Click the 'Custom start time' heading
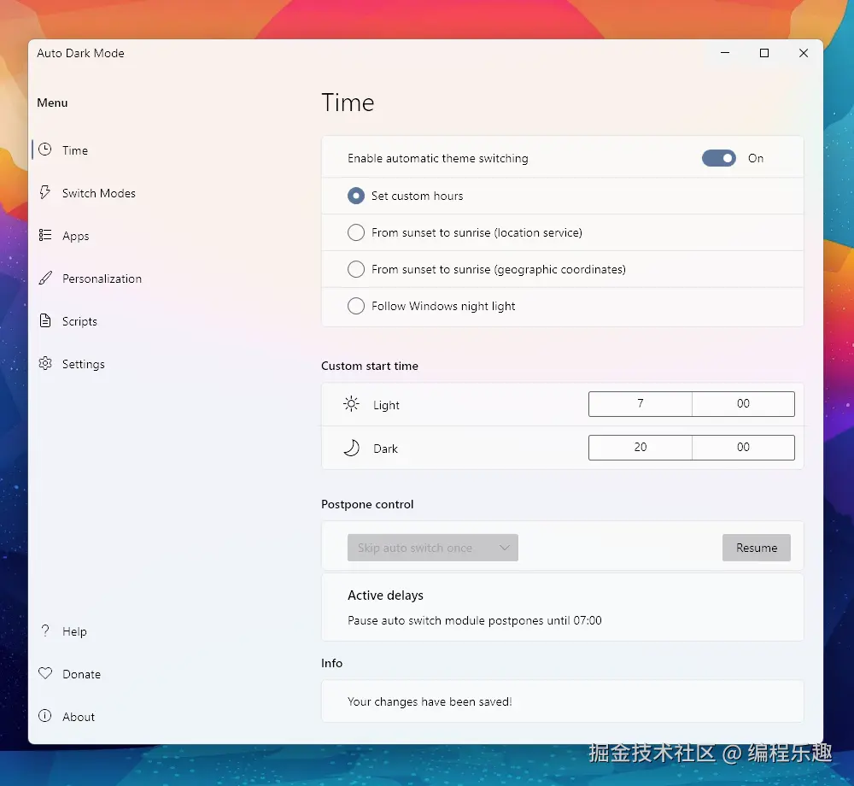Image resolution: width=854 pixels, height=786 pixels. click(x=370, y=366)
